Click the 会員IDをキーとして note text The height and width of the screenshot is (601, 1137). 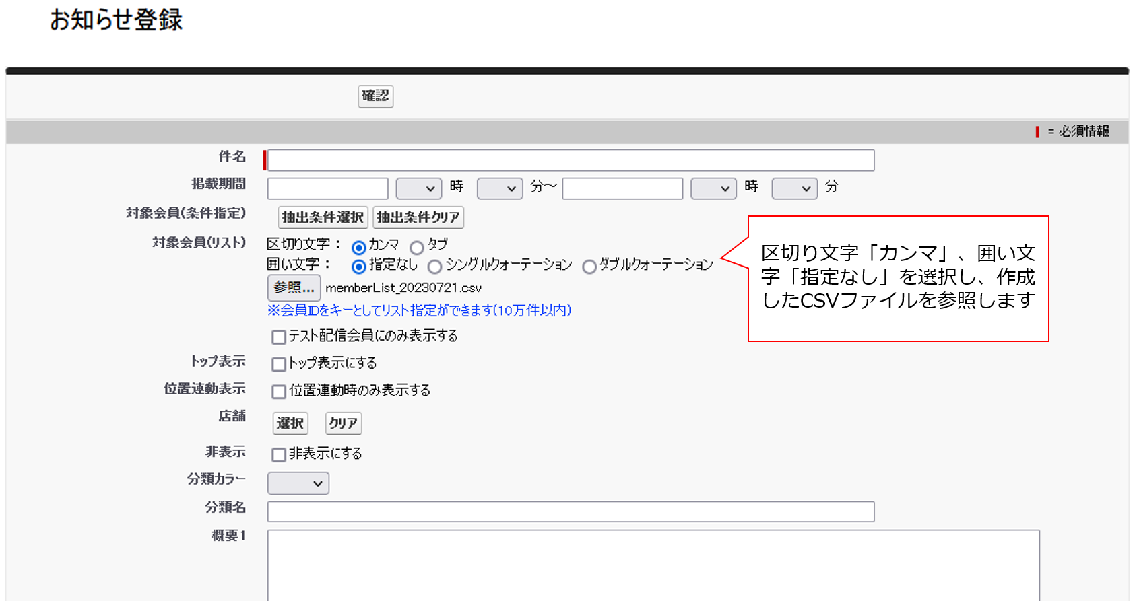419,310
